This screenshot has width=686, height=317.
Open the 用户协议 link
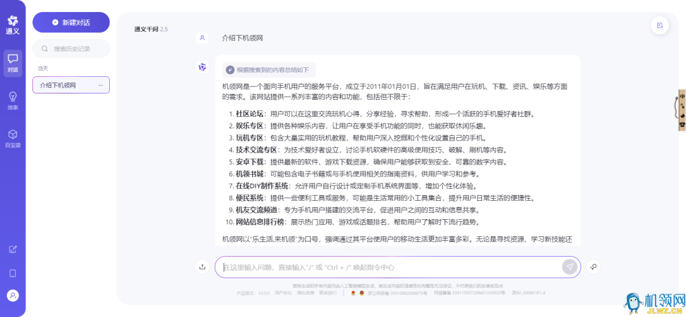[x=283, y=292]
